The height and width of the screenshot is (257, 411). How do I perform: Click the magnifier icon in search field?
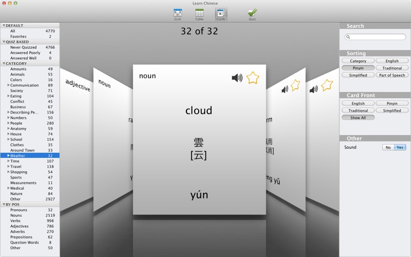click(x=348, y=37)
